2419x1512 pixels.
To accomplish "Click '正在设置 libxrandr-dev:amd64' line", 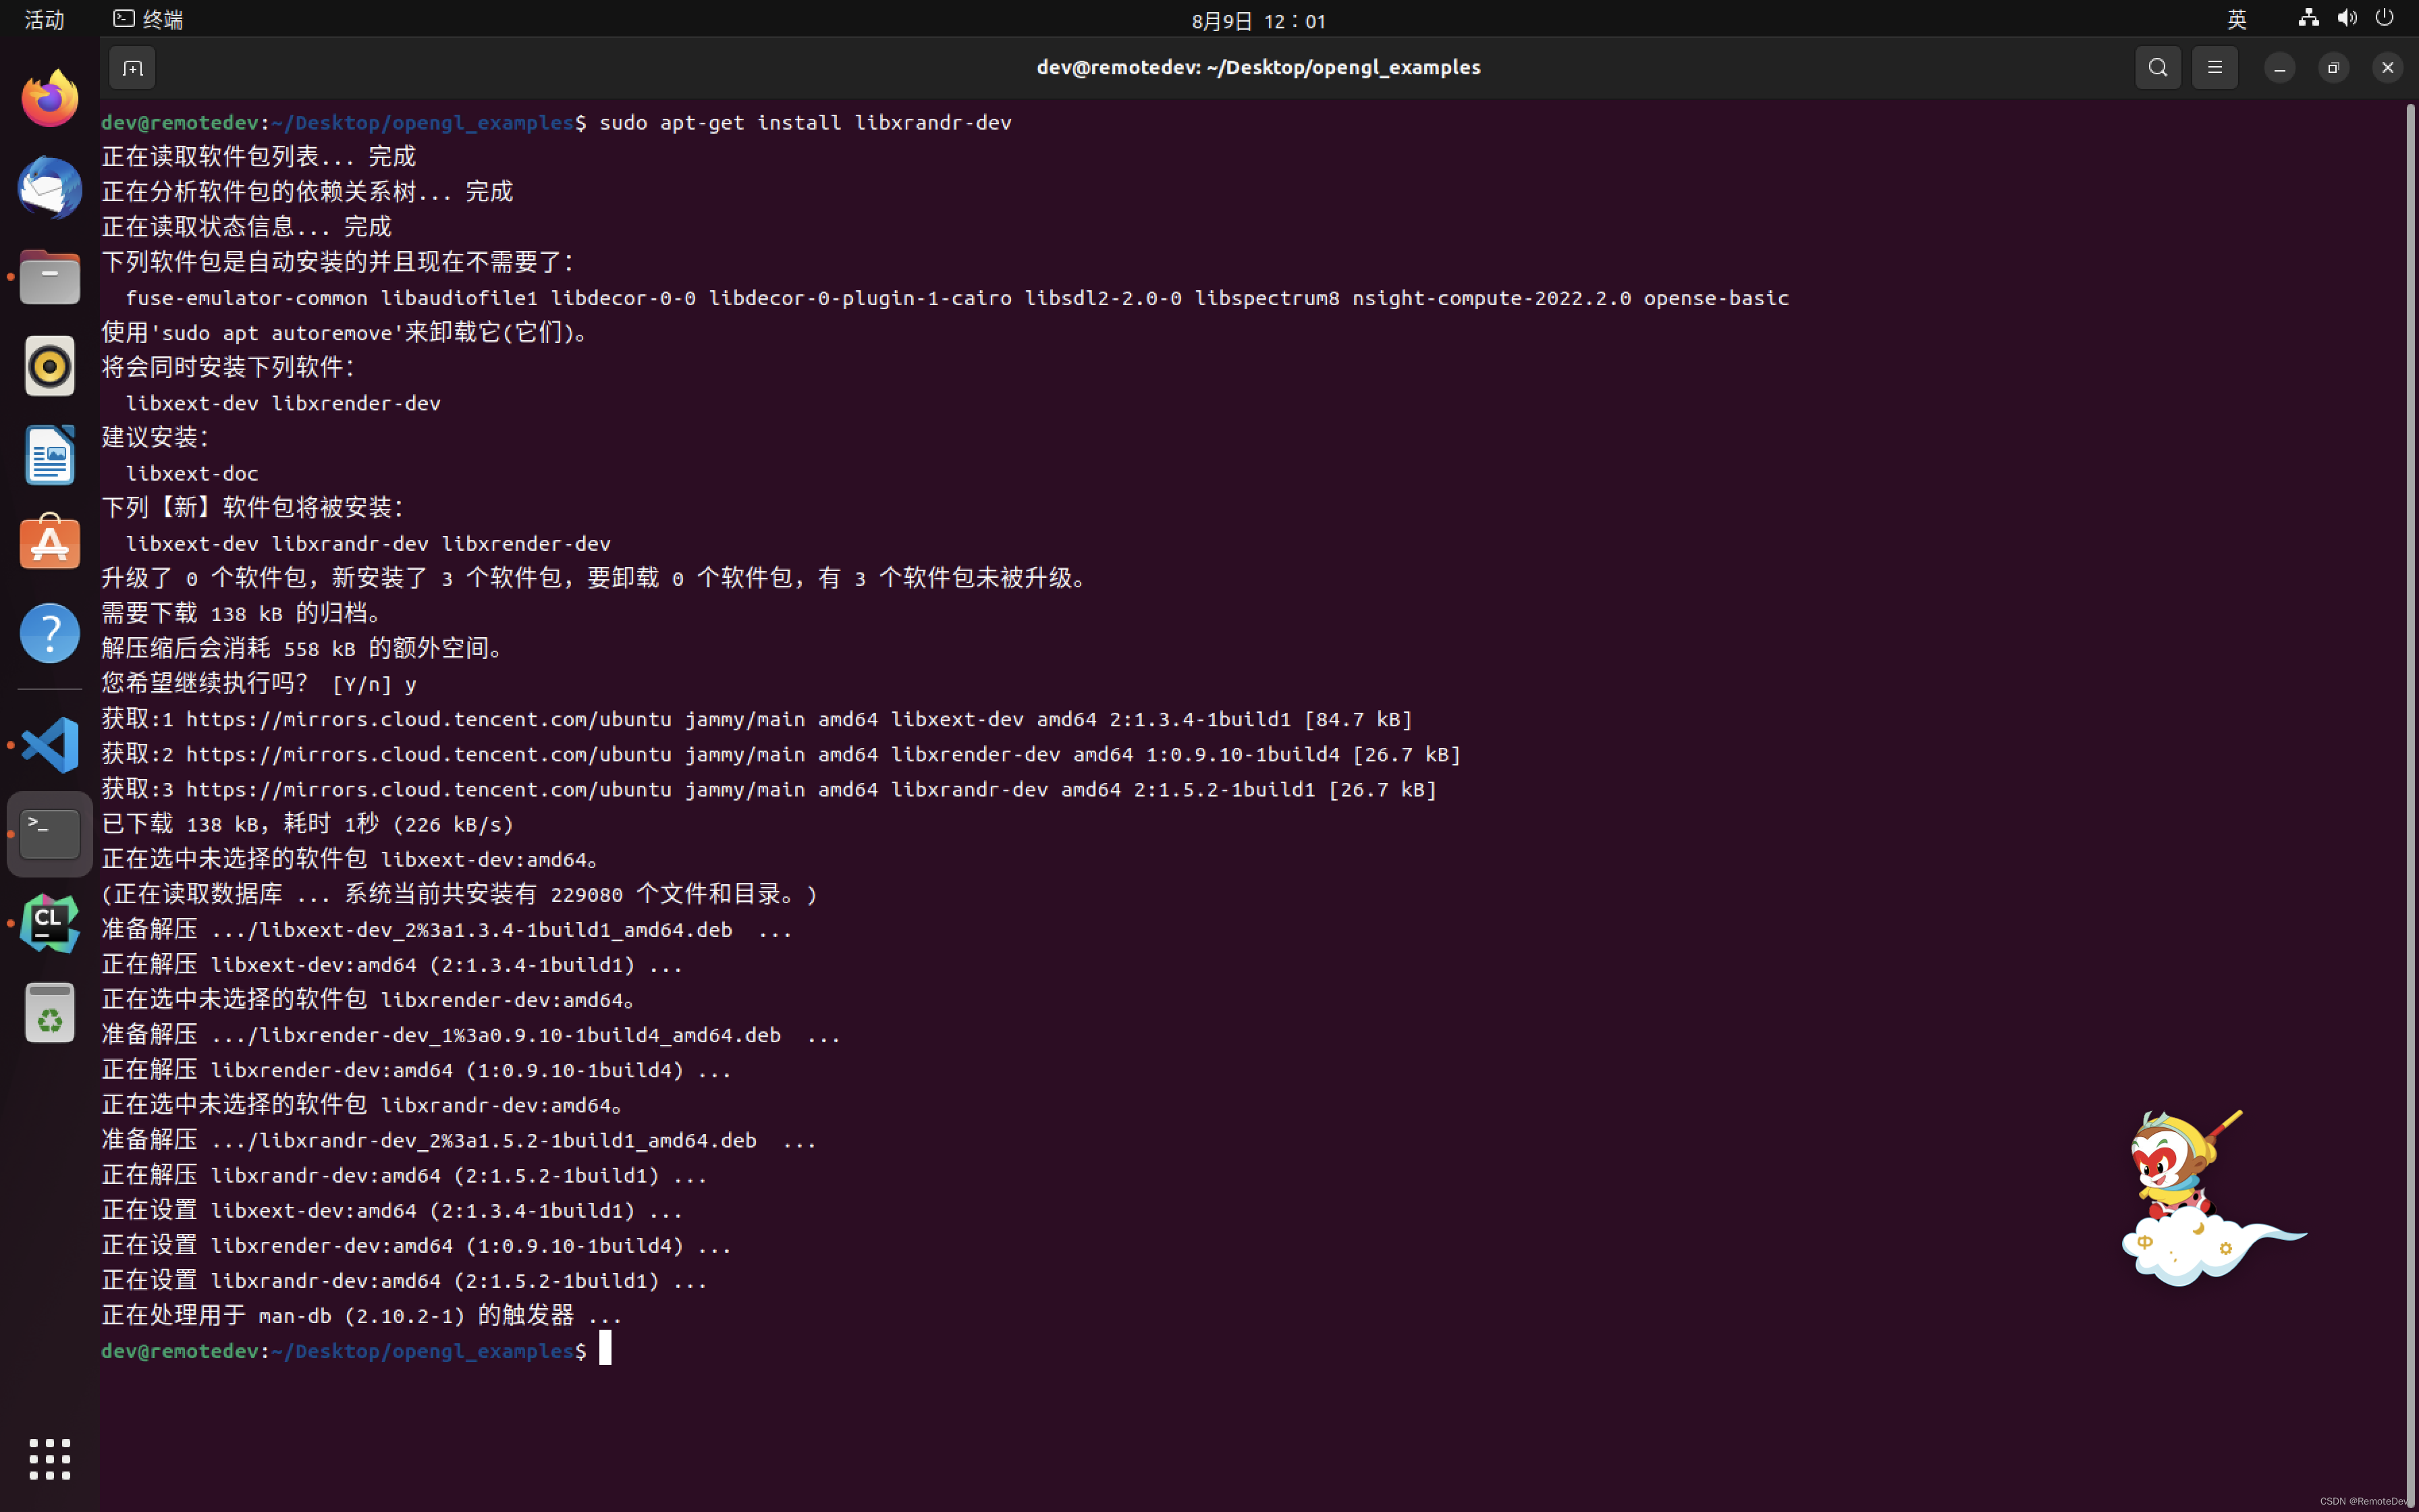I will tap(405, 1280).
